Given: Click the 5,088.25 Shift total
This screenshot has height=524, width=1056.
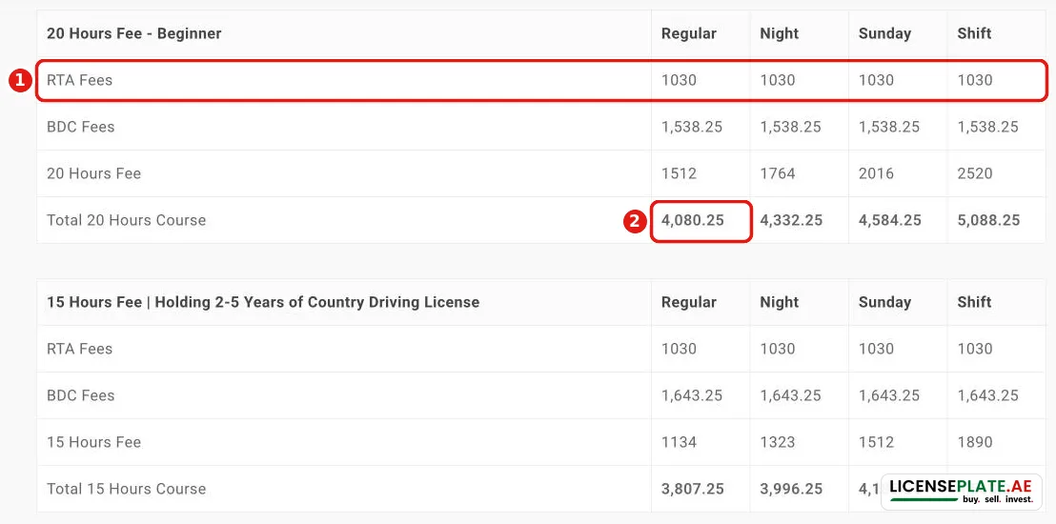Looking at the screenshot, I should pos(988,220).
